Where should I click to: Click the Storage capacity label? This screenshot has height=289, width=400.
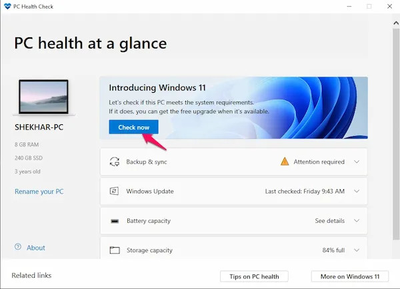pyautogui.click(x=149, y=250)
